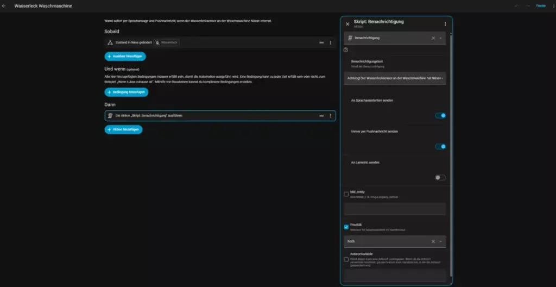Enable the 'An Lametric senden' switch
The image size is (556, 287).
[440, 178]
